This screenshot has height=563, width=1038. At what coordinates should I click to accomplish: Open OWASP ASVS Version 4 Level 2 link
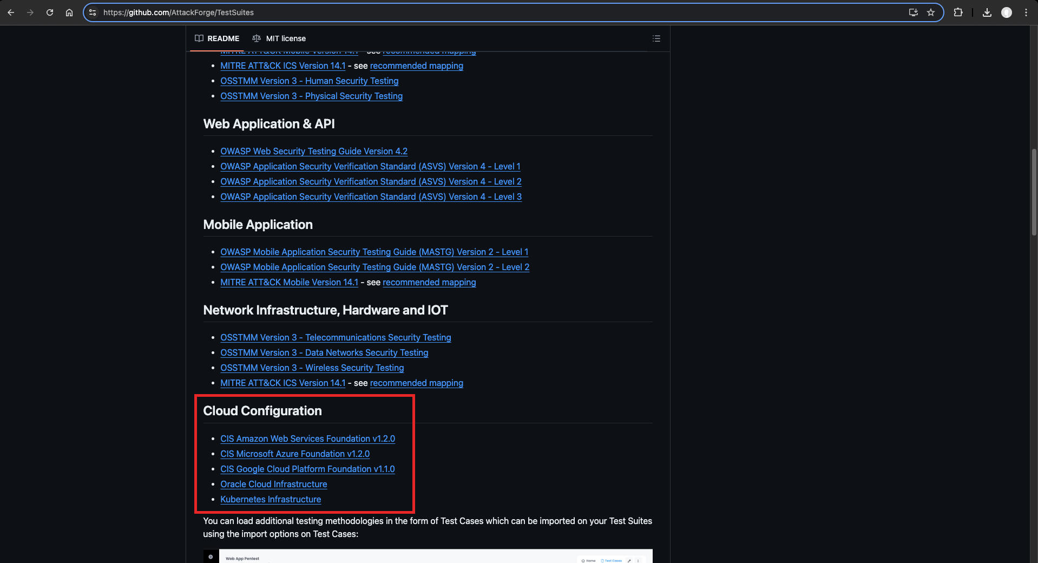(371, 181)
